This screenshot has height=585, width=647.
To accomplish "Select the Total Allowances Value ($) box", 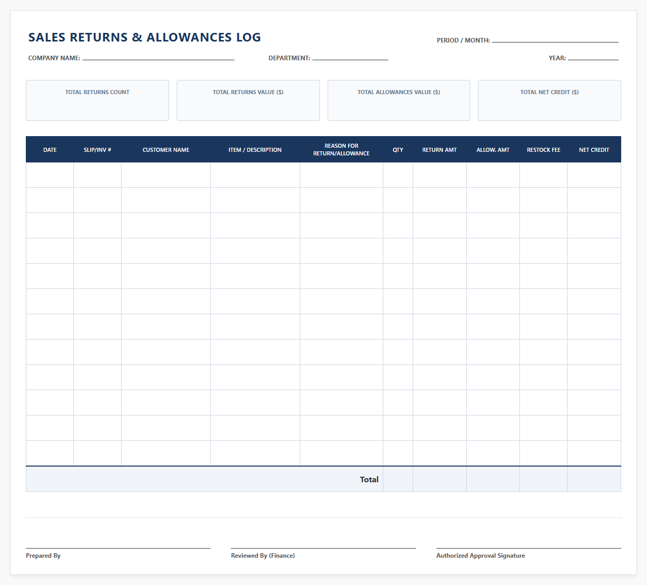I will pos(399,100).
